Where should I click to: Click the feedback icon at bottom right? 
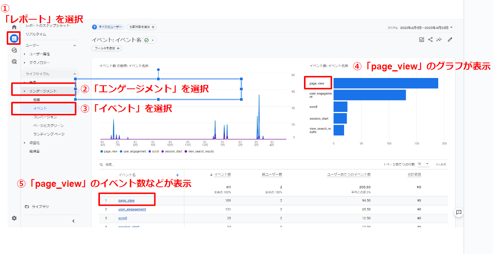point(459,212)
